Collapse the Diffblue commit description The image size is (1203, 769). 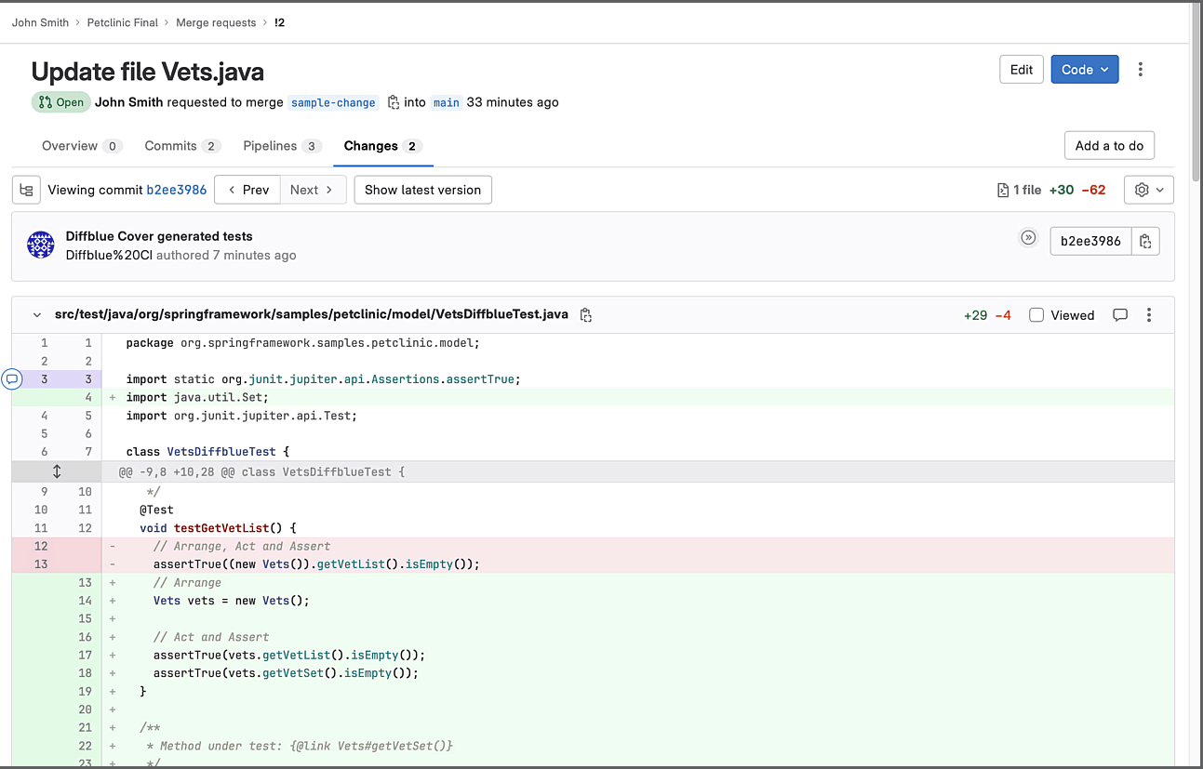click(x=1028, y=237)
